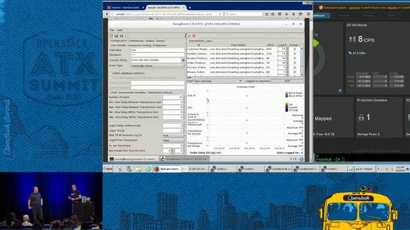The image size is (410, 230).
Task: Switch to the Preferences tab
Action: [x=136, y=41]
